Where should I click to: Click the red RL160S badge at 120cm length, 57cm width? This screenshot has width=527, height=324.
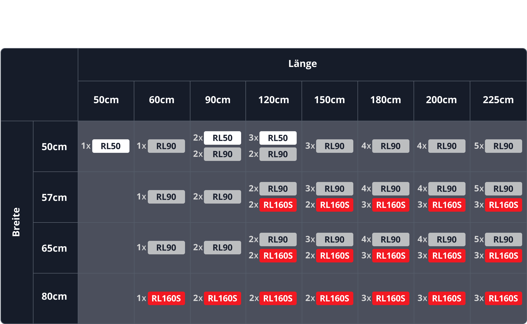click(x=278, y=205)
